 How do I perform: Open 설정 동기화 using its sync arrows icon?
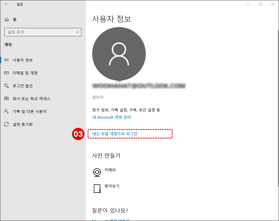pyautogui.click(x=6, y=124)
